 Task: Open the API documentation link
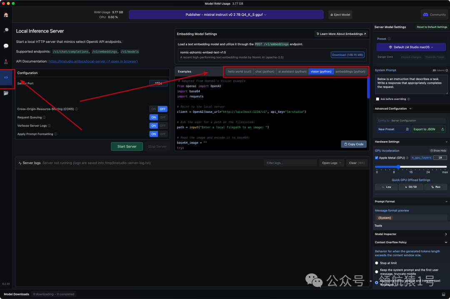(93, 61)
